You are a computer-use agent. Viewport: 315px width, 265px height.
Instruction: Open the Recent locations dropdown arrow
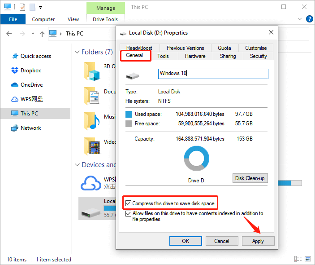click(33, 34)
